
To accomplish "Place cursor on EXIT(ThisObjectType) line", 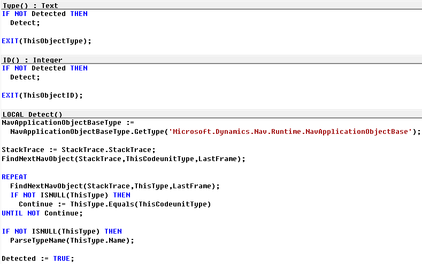I will click(47, 41).
